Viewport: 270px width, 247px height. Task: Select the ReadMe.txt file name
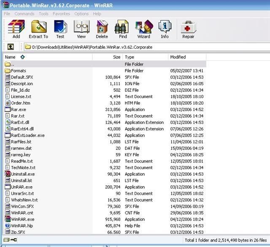[x=22, y=161]
